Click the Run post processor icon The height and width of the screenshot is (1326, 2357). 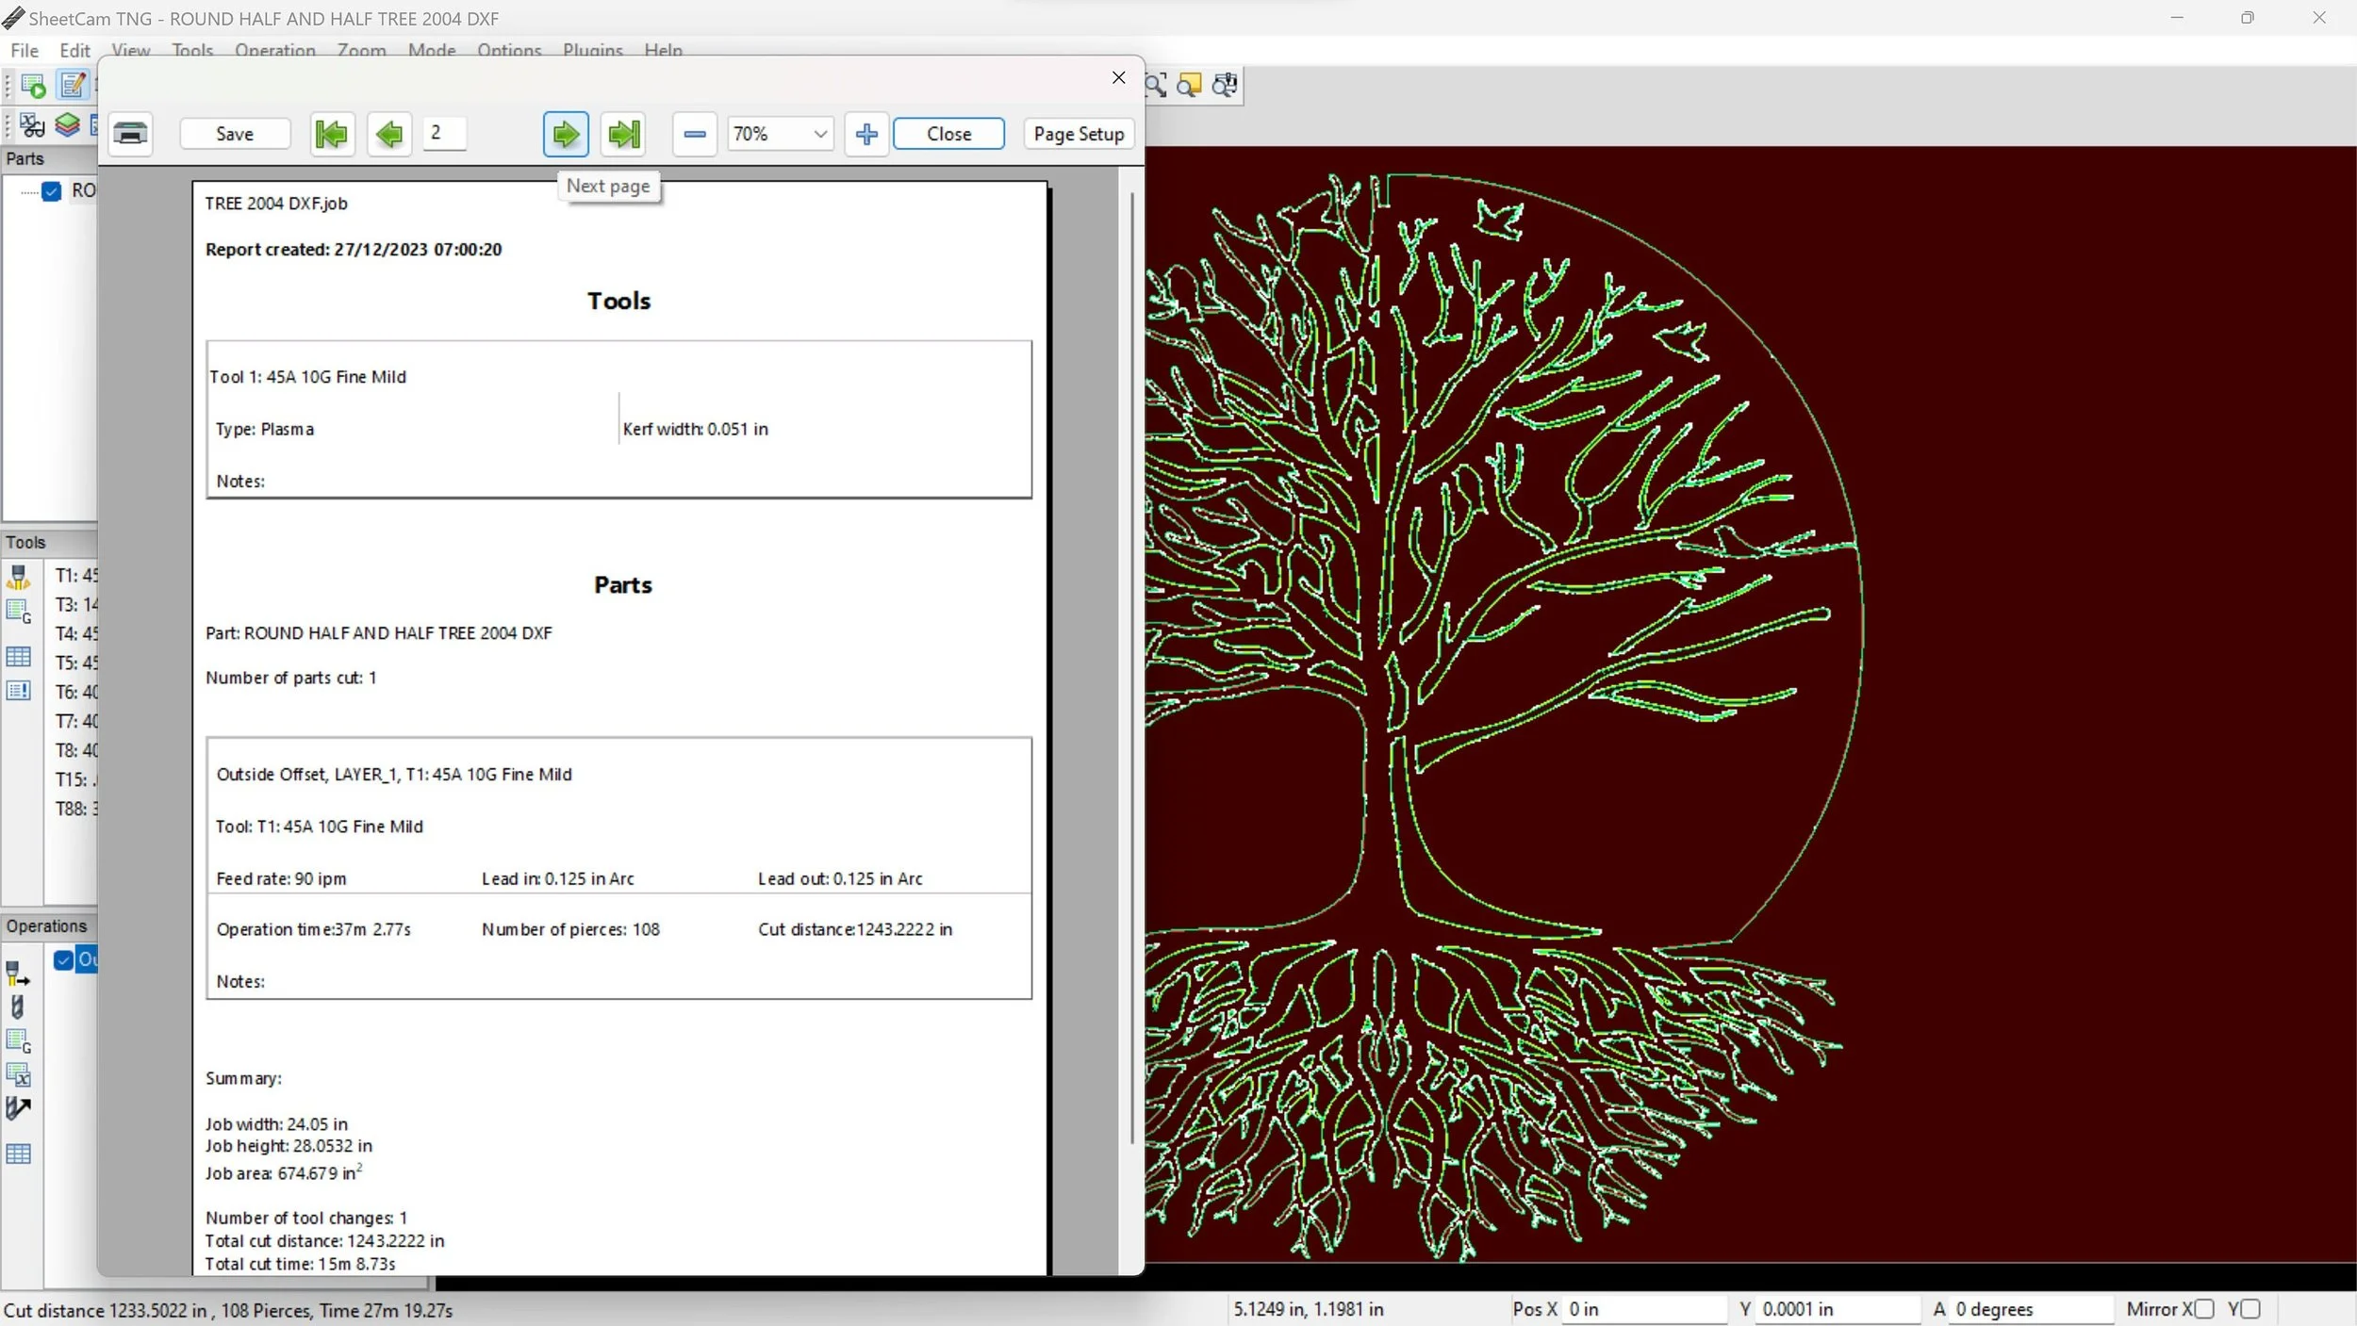(33, 86)
